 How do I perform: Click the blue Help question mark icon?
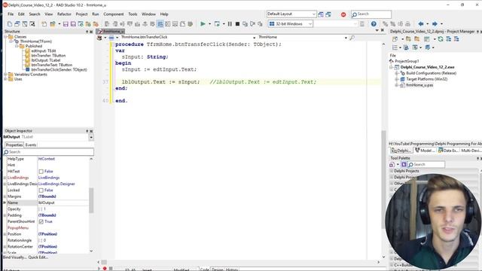pos(374,23)
